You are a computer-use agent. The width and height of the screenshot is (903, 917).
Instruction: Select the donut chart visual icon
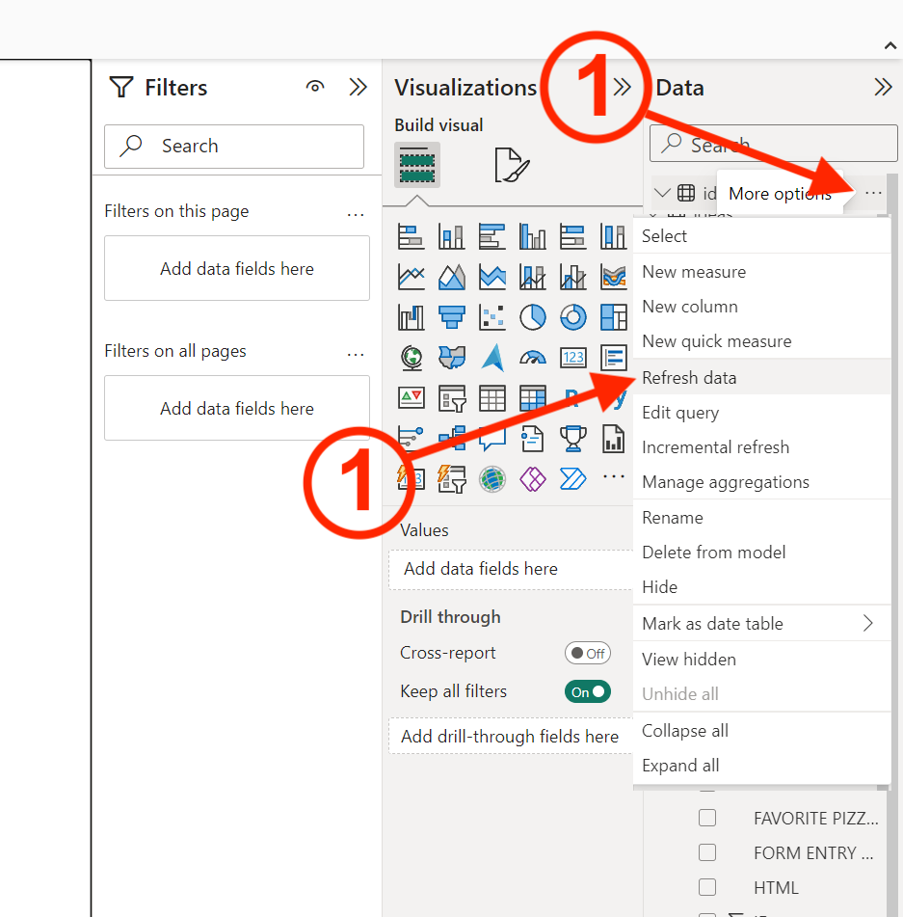pyautogui.click(x=572, y=317)
